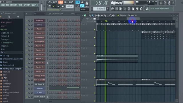183x103 pixels.
Task: Mute the 3x Osc channel green LED
Action: [27, 25]
